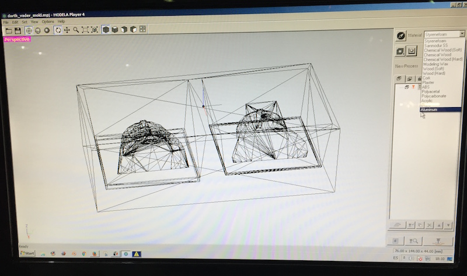Switch to the globe-style display mode
Screen dimensions: 467x276
37,30
